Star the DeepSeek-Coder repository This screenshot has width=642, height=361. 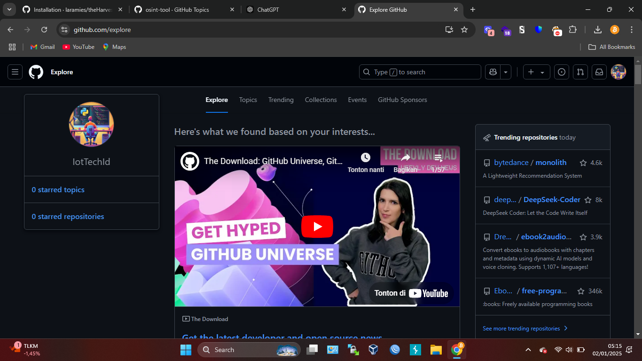tap(588, 200)
